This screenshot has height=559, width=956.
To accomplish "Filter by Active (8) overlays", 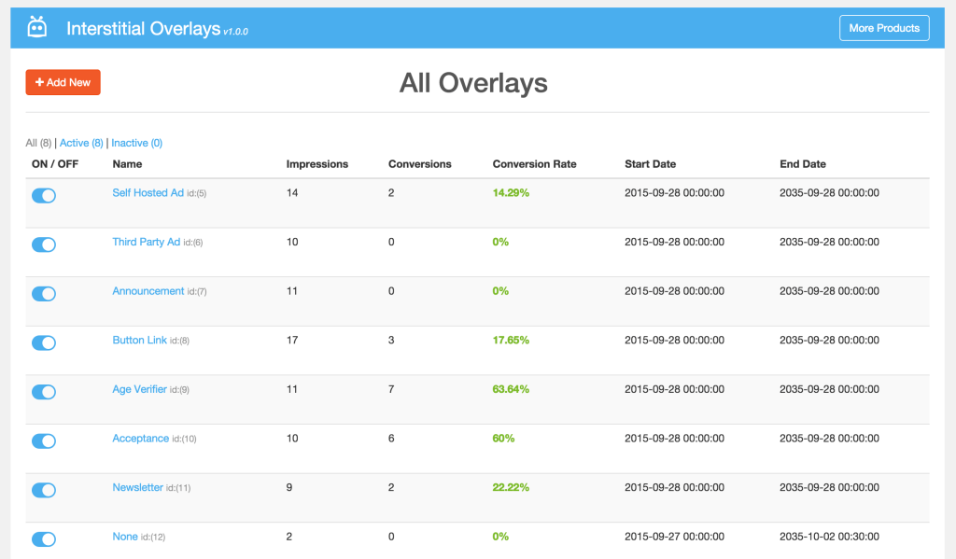I will (81, 143).
